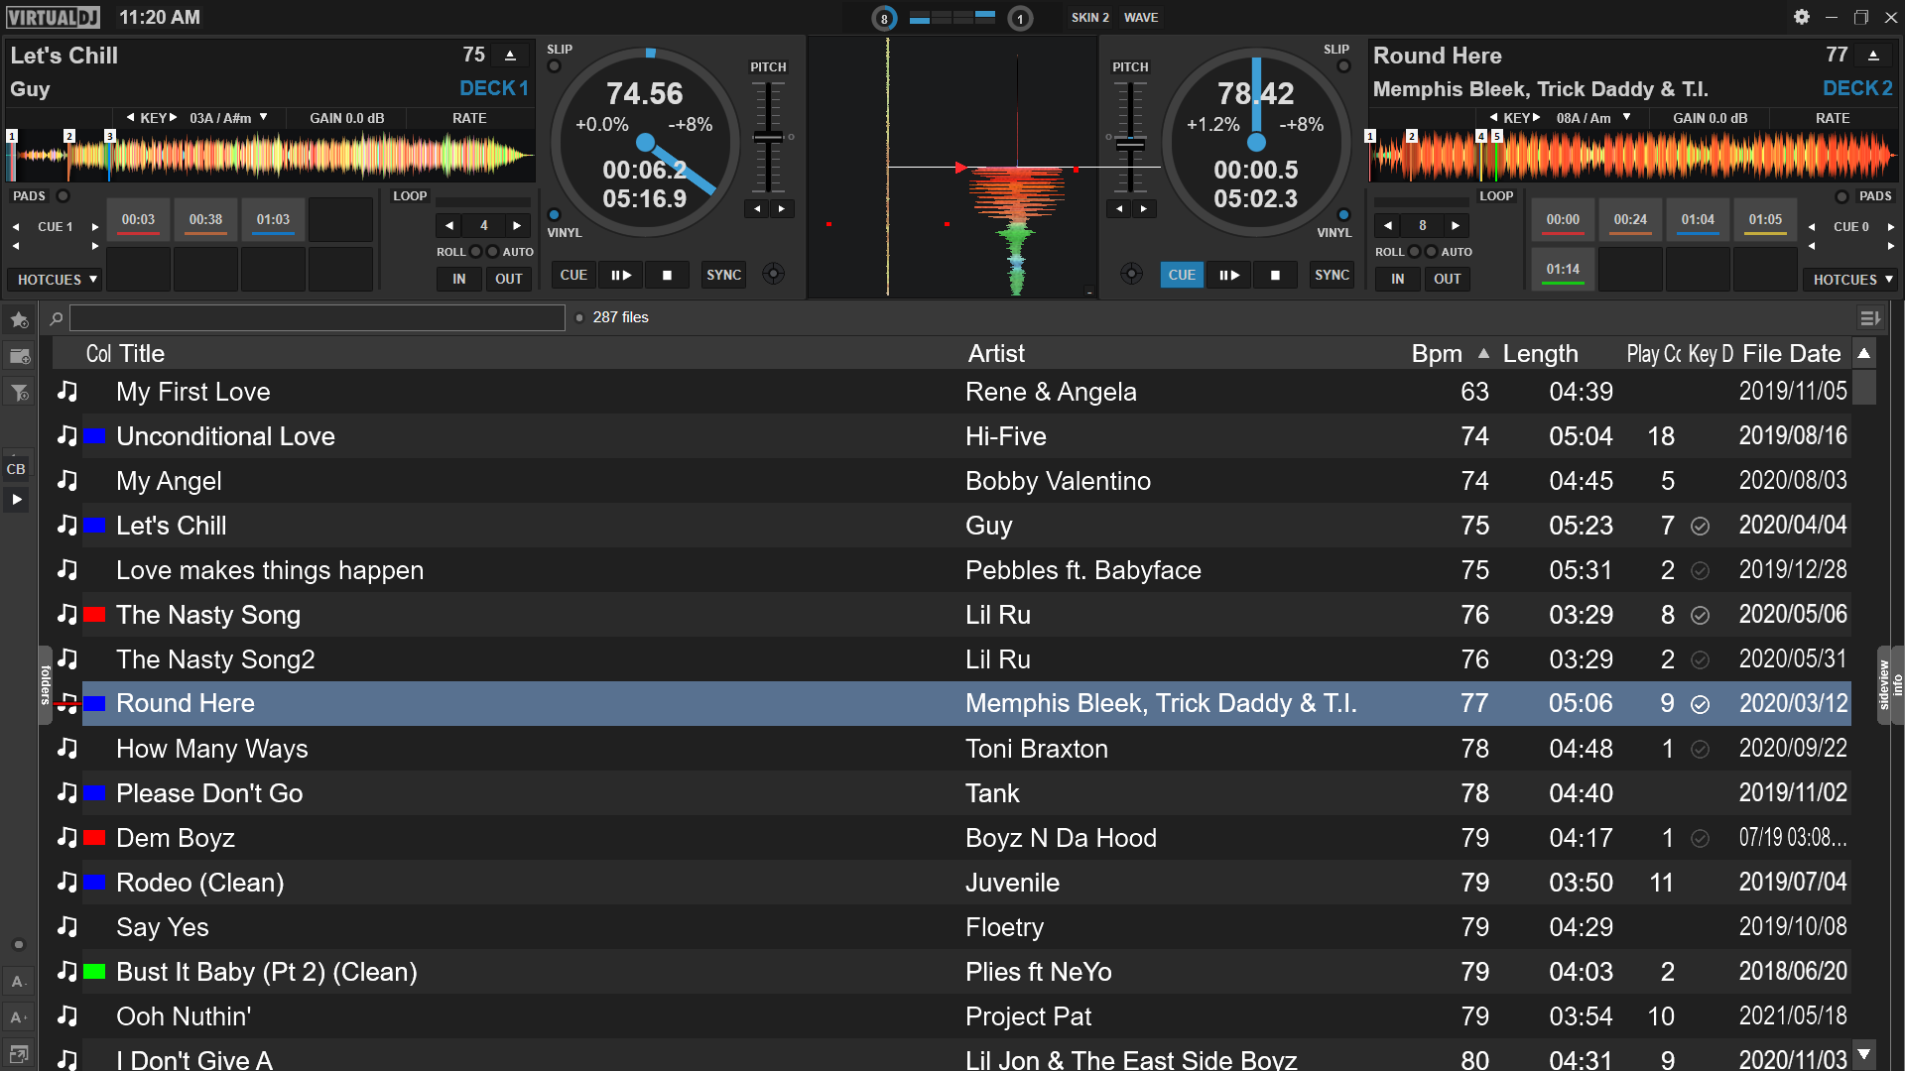Adjust deck 1 pitch slider

(x=768, y=137)
